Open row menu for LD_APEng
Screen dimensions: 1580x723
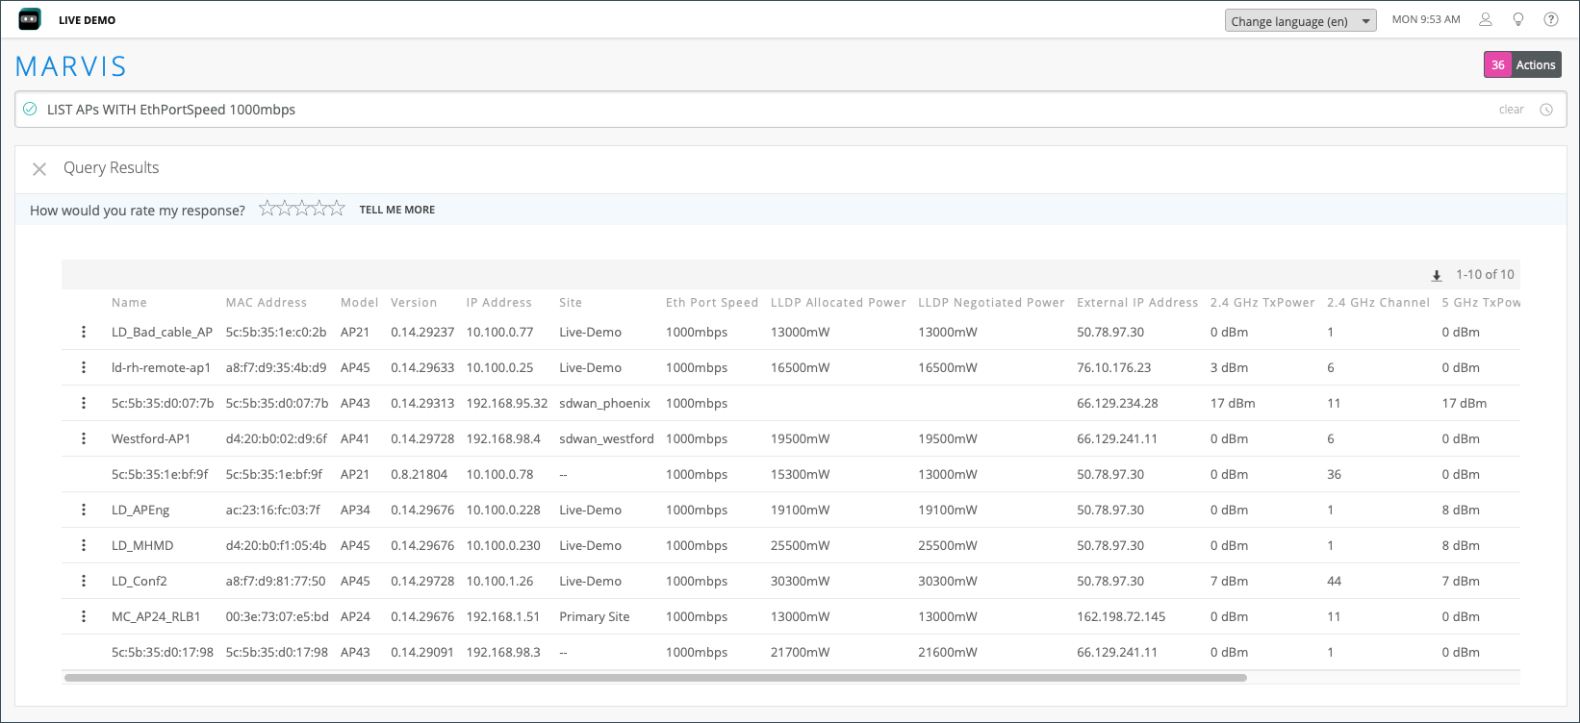(x=84, y=510)
